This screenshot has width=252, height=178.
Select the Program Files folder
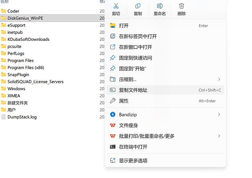20,61
